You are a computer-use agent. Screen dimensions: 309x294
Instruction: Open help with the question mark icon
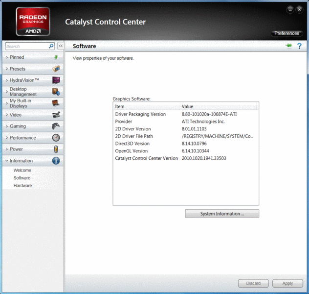point(299,46)
